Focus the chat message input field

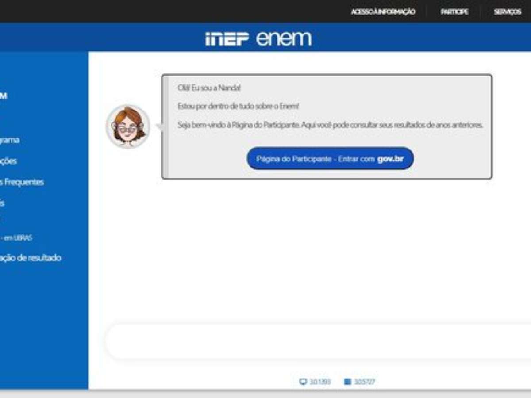pos(310,342)
